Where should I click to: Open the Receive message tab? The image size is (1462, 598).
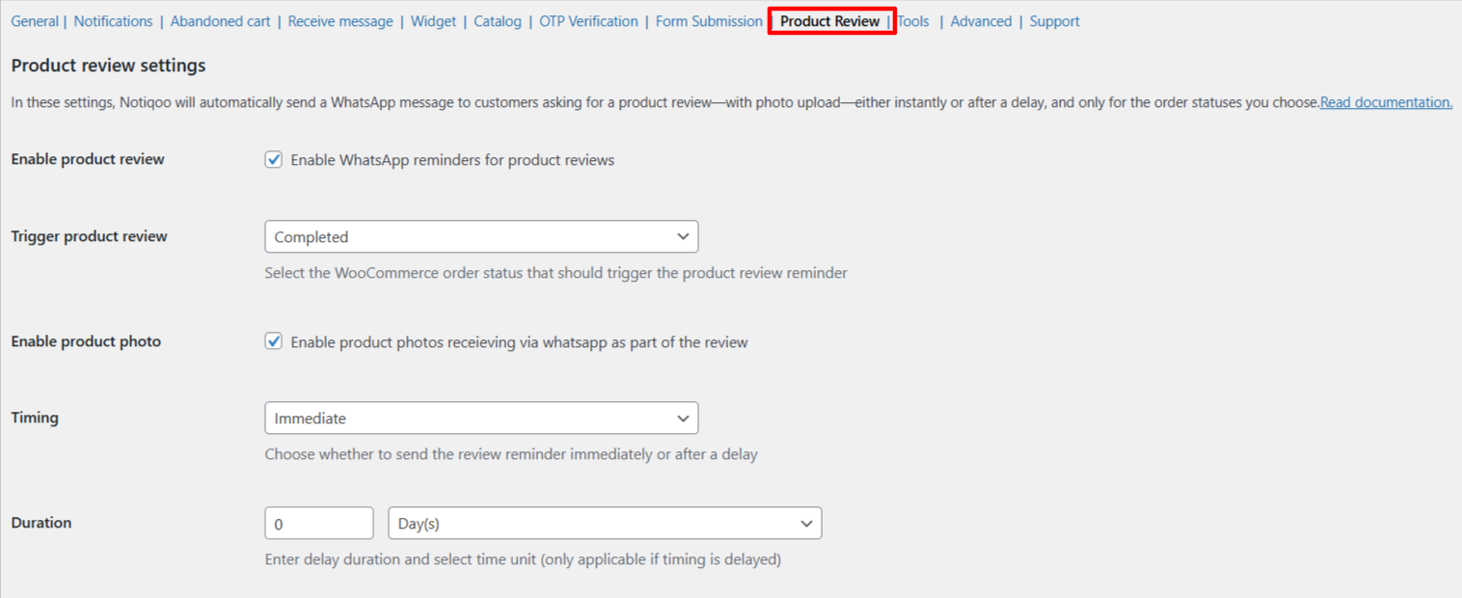point(340,21)
